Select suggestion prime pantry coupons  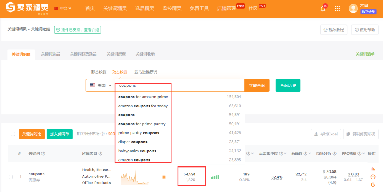pos(180,133)
